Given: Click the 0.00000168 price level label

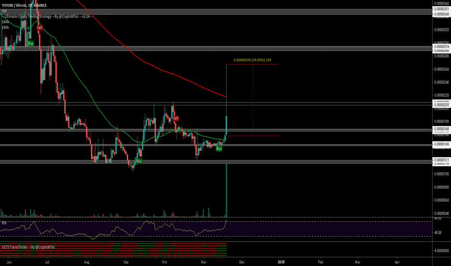Looking at the screenshot, I should click(441, 129).
